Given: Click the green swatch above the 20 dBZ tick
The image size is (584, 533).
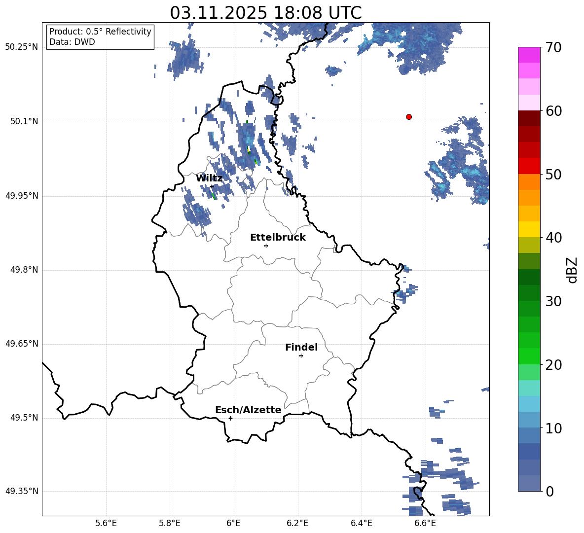Looking at the screenshot, I should [529, 356].
